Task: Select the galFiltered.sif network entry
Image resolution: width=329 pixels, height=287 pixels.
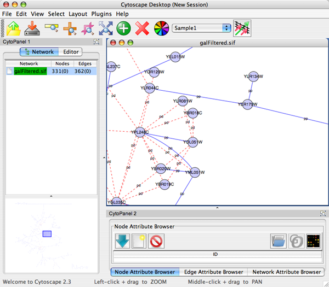Action: [30, 71]
